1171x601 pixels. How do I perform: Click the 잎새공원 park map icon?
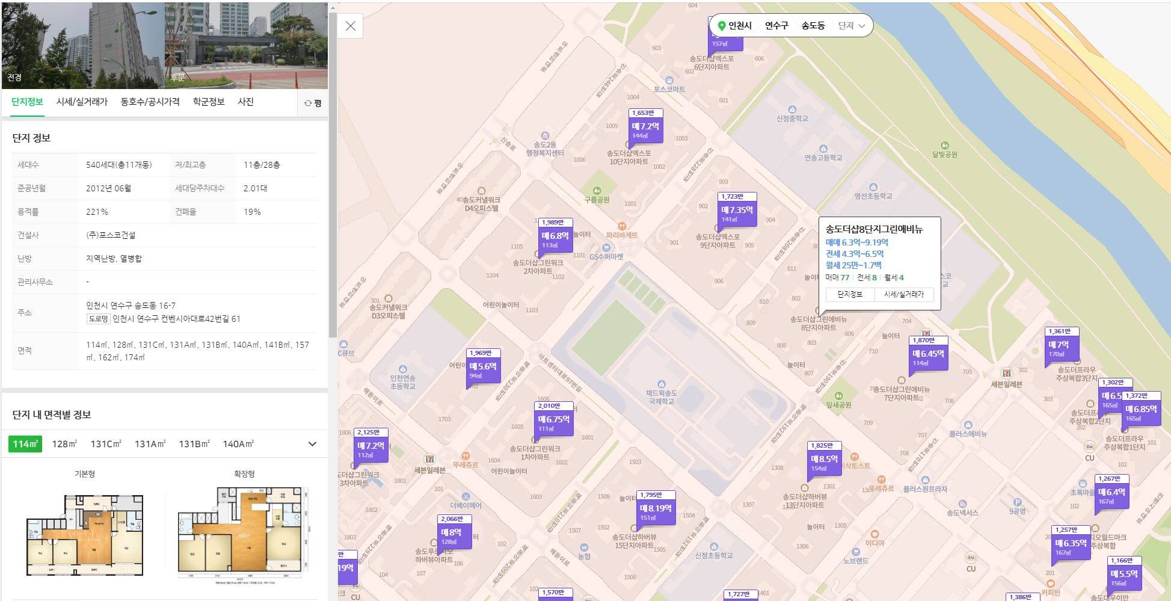(x=838, y=396)
